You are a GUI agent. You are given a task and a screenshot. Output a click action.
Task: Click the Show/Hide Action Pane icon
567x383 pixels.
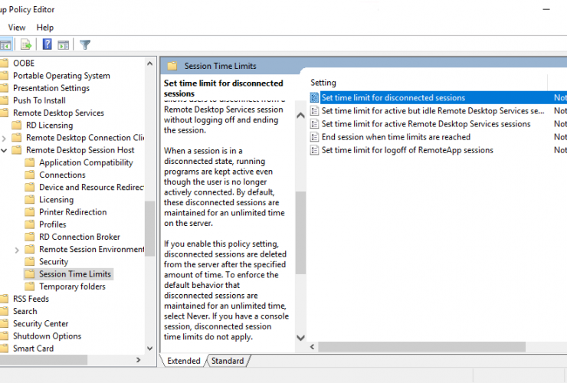coord(64,44)
